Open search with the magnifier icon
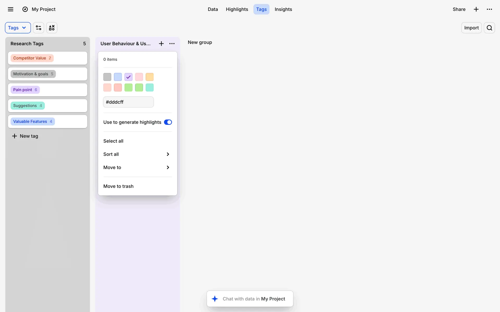The width and height of the screenshot is (500, 312). point(489,28)
